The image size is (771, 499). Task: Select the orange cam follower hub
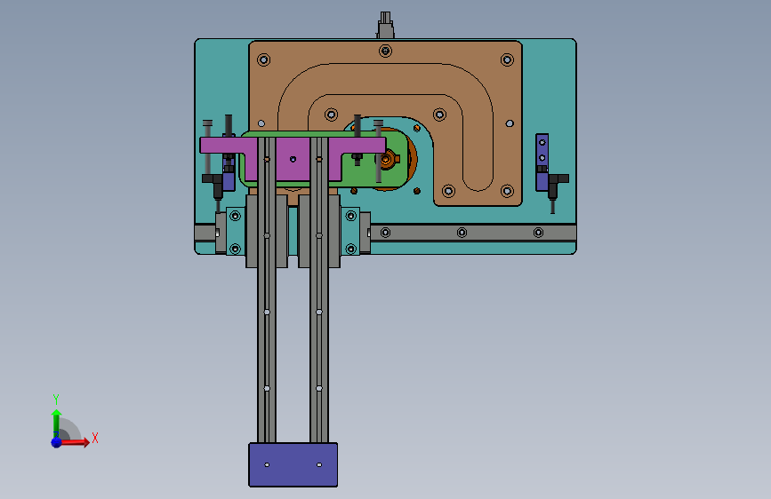pos(387,159)
